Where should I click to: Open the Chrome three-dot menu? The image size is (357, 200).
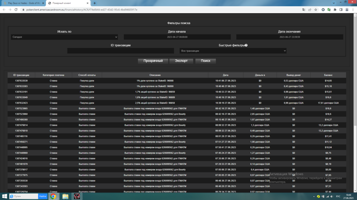click(x=353, y=10)
